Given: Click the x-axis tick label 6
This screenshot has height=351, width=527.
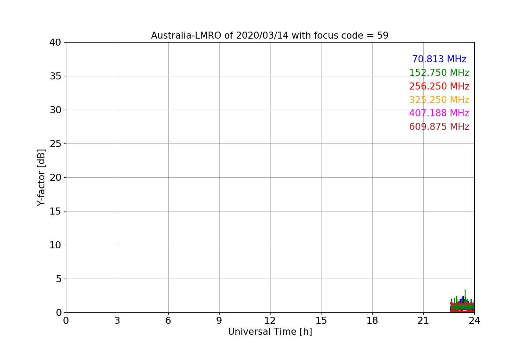Looking at the screenshot, I should point(168,321).
